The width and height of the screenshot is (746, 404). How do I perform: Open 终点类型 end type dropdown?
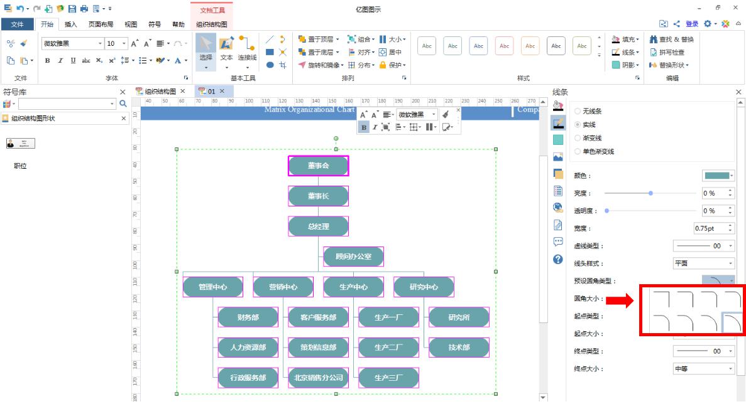coord(704,351)
